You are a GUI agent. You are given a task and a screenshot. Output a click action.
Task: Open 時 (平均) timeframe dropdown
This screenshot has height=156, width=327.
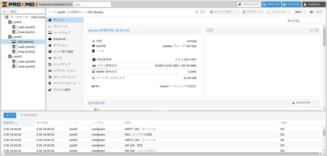pos(305,21)
